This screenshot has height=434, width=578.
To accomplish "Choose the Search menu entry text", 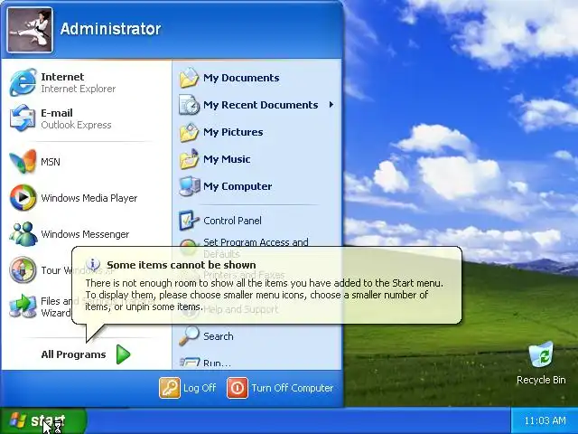I will coord(219,336).
